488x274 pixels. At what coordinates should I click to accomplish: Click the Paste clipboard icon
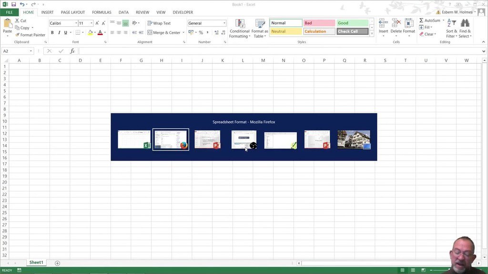click(7, 23)
